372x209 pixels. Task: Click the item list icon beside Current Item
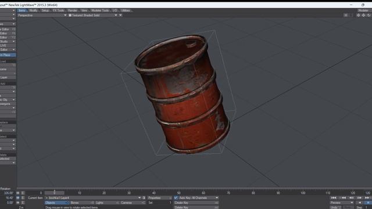(144, 198)
